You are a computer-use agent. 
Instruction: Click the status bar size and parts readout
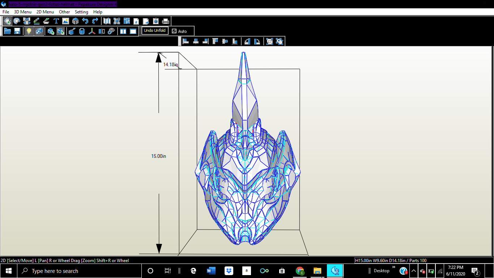point(391,260)
